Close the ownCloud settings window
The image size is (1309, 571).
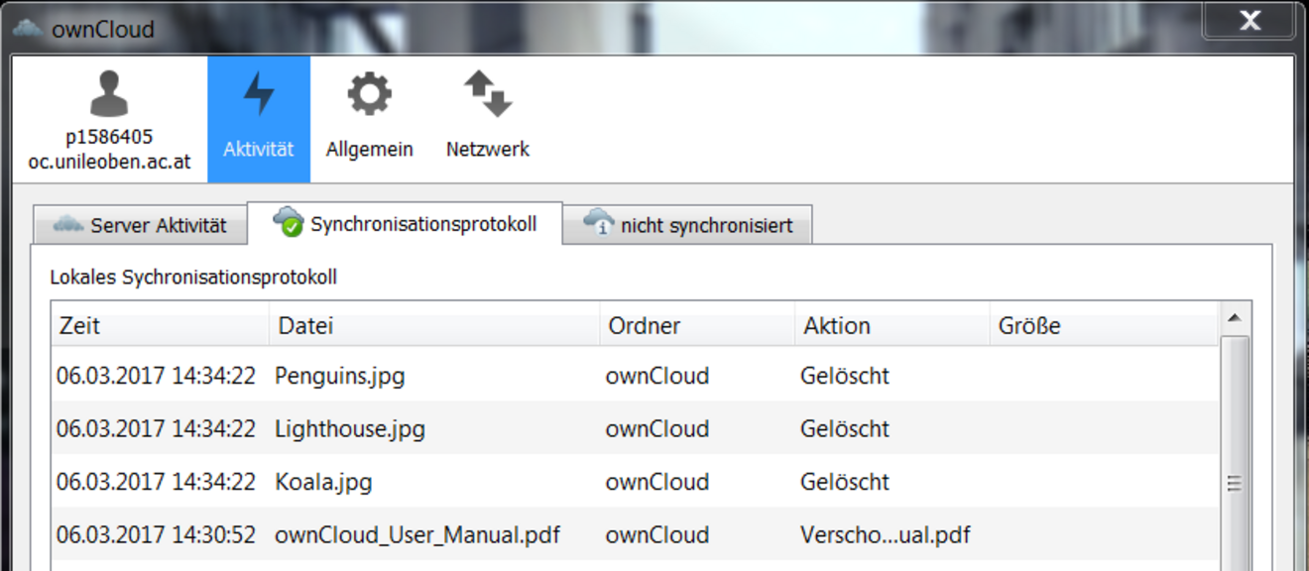(x=1249, y=20)
